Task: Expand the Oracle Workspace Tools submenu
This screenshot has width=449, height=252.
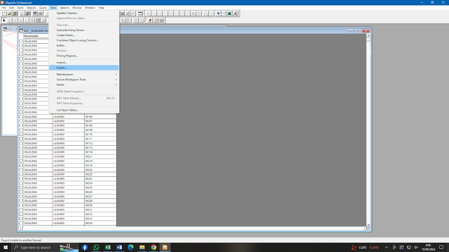Action: (x=84, y=80)
